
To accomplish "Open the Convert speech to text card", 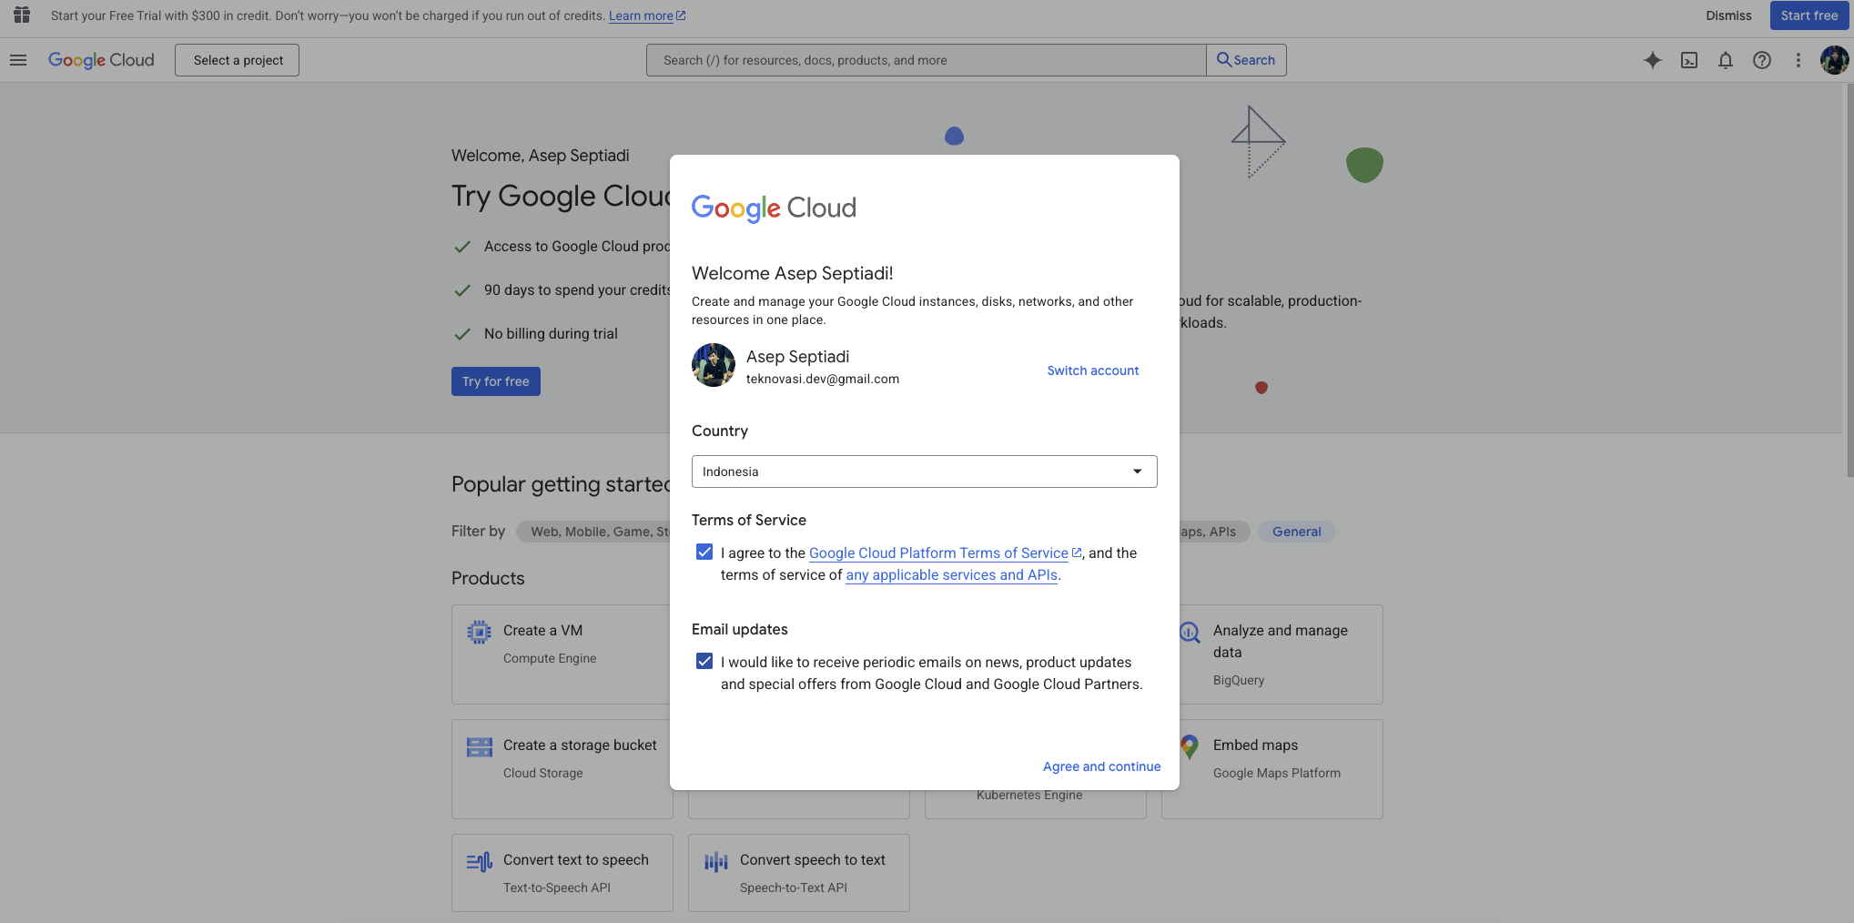I will 798,873.
